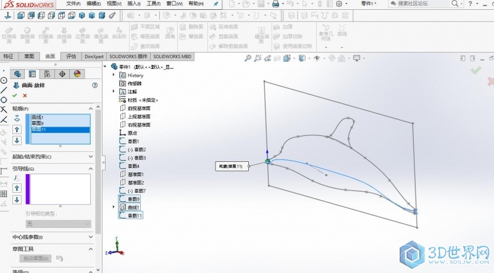Screen dimensions: 494x273
Task: Click the Zoom to Area icon
Action: point(257,58)
